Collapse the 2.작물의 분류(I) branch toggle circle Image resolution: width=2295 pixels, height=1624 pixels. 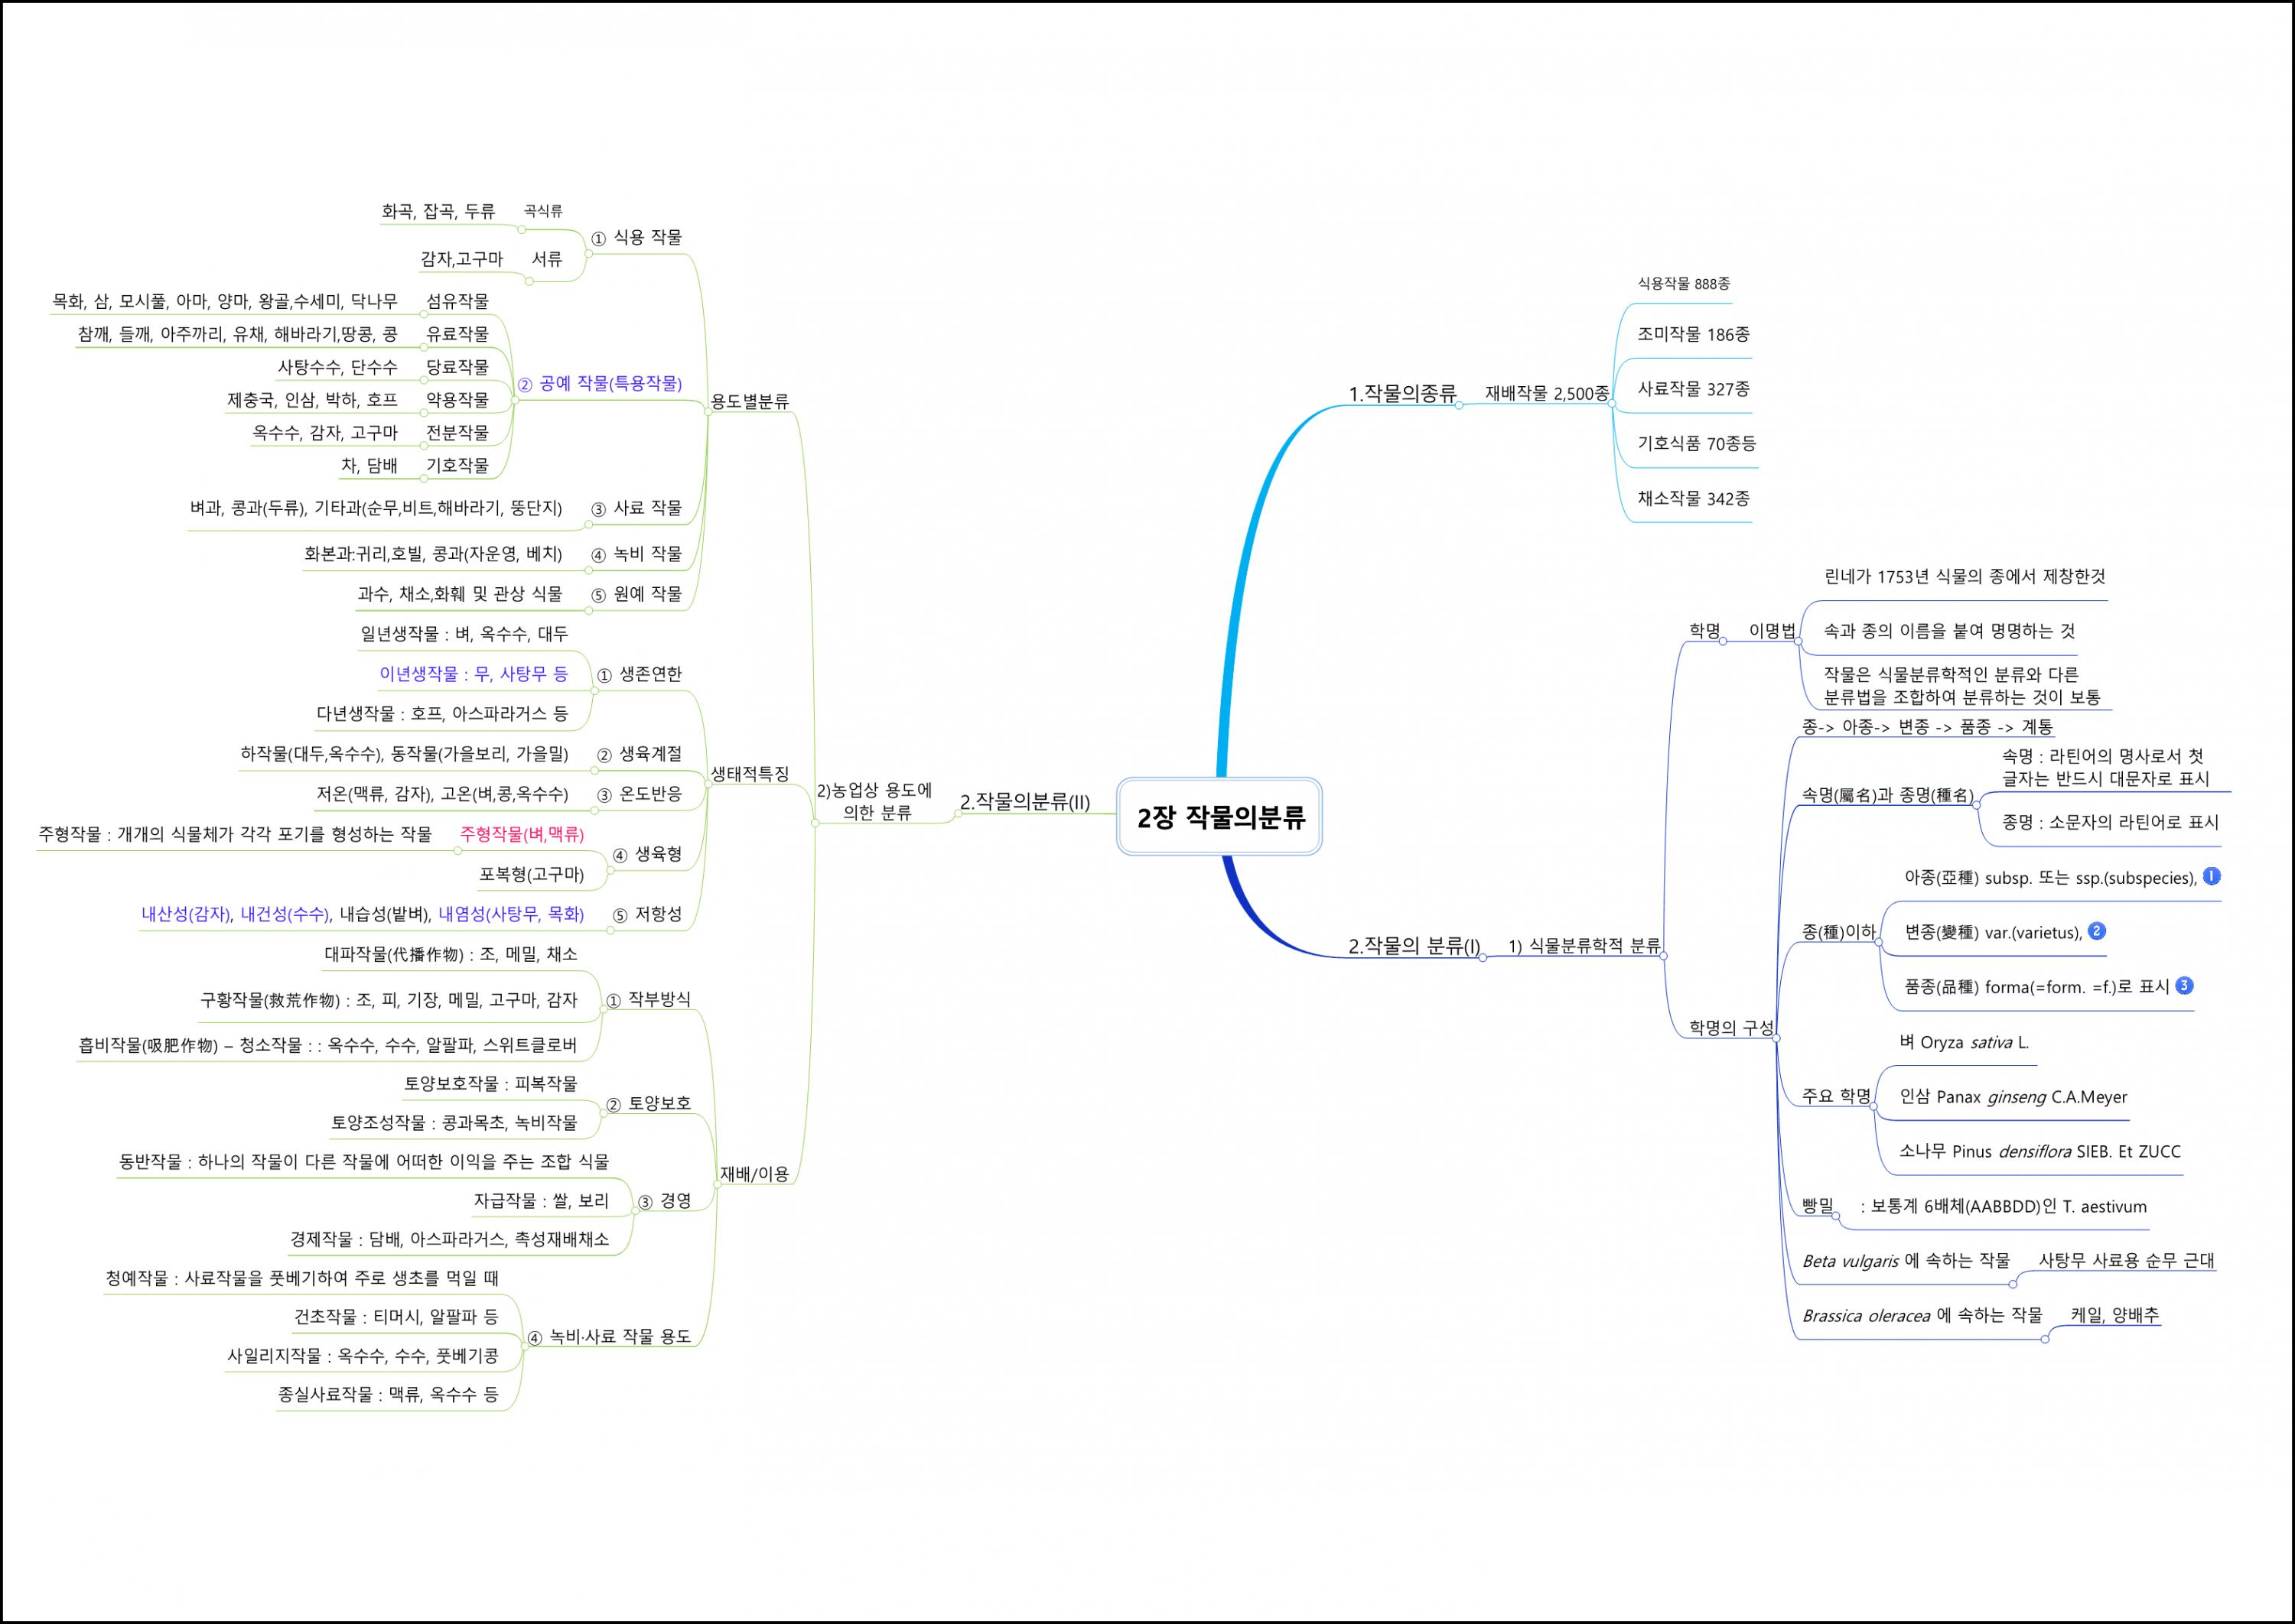[1483, 957]
